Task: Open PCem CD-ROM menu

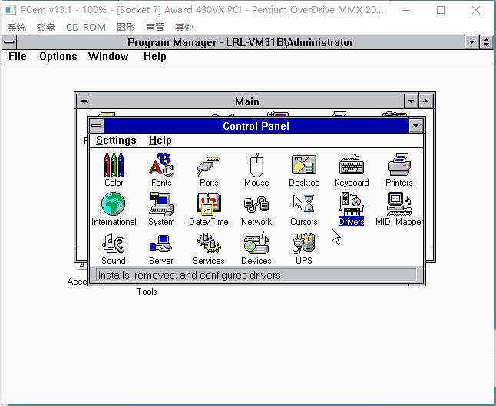Action: 86,27
